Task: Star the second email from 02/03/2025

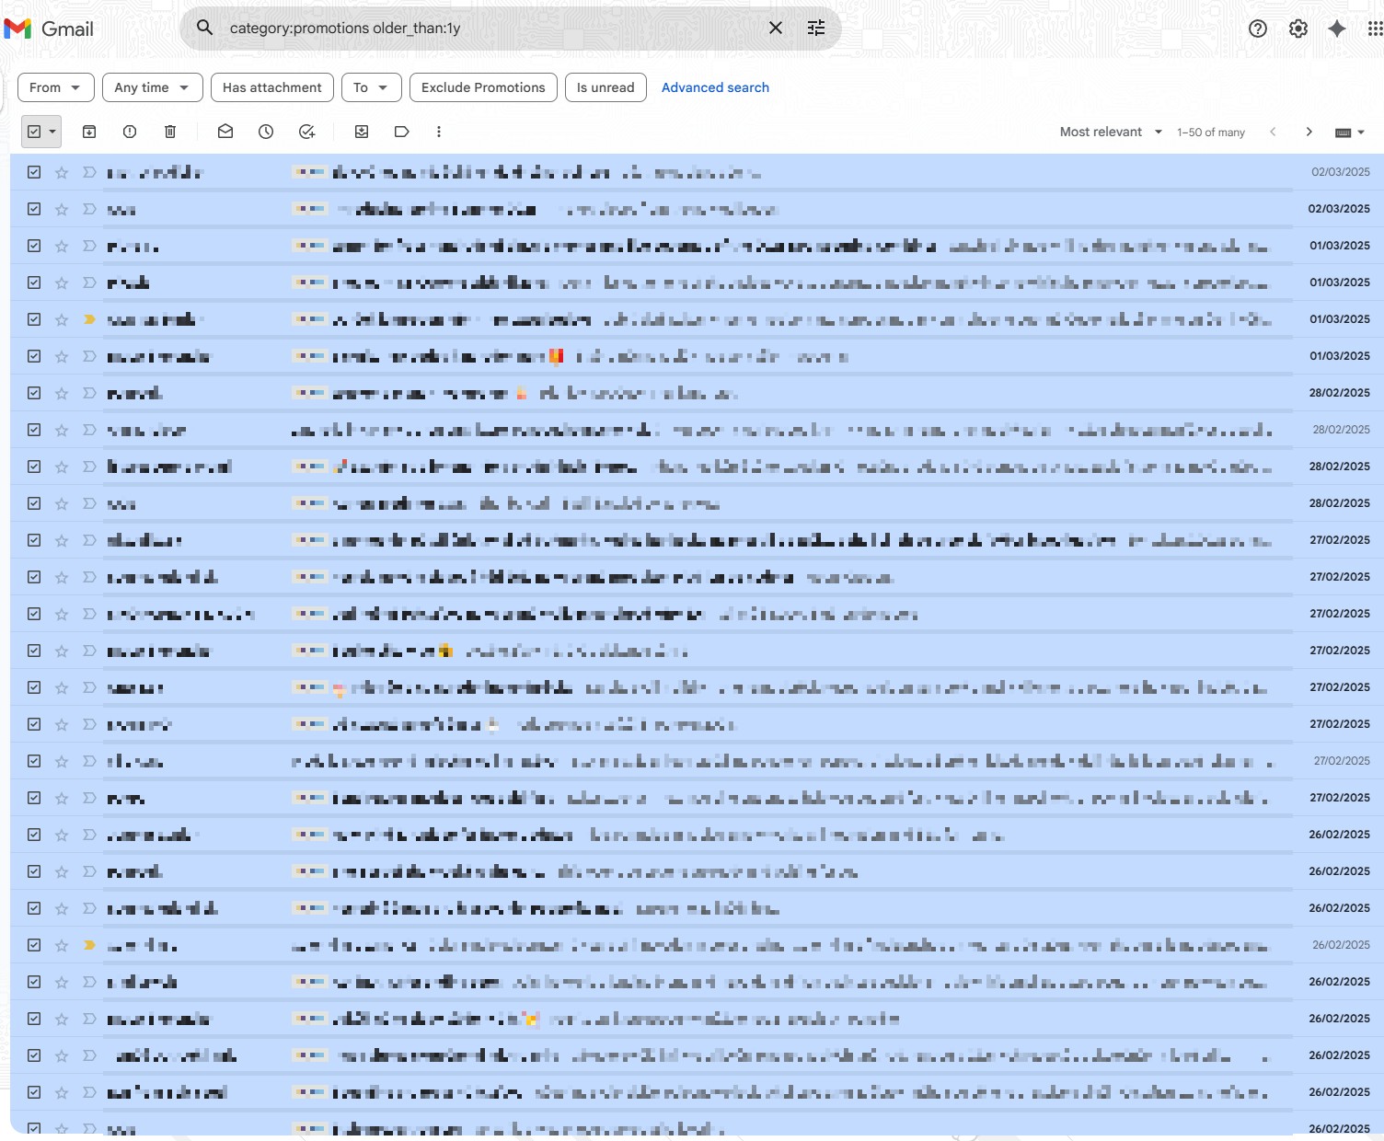Action: pyautogui.click(x=62, y=209)
